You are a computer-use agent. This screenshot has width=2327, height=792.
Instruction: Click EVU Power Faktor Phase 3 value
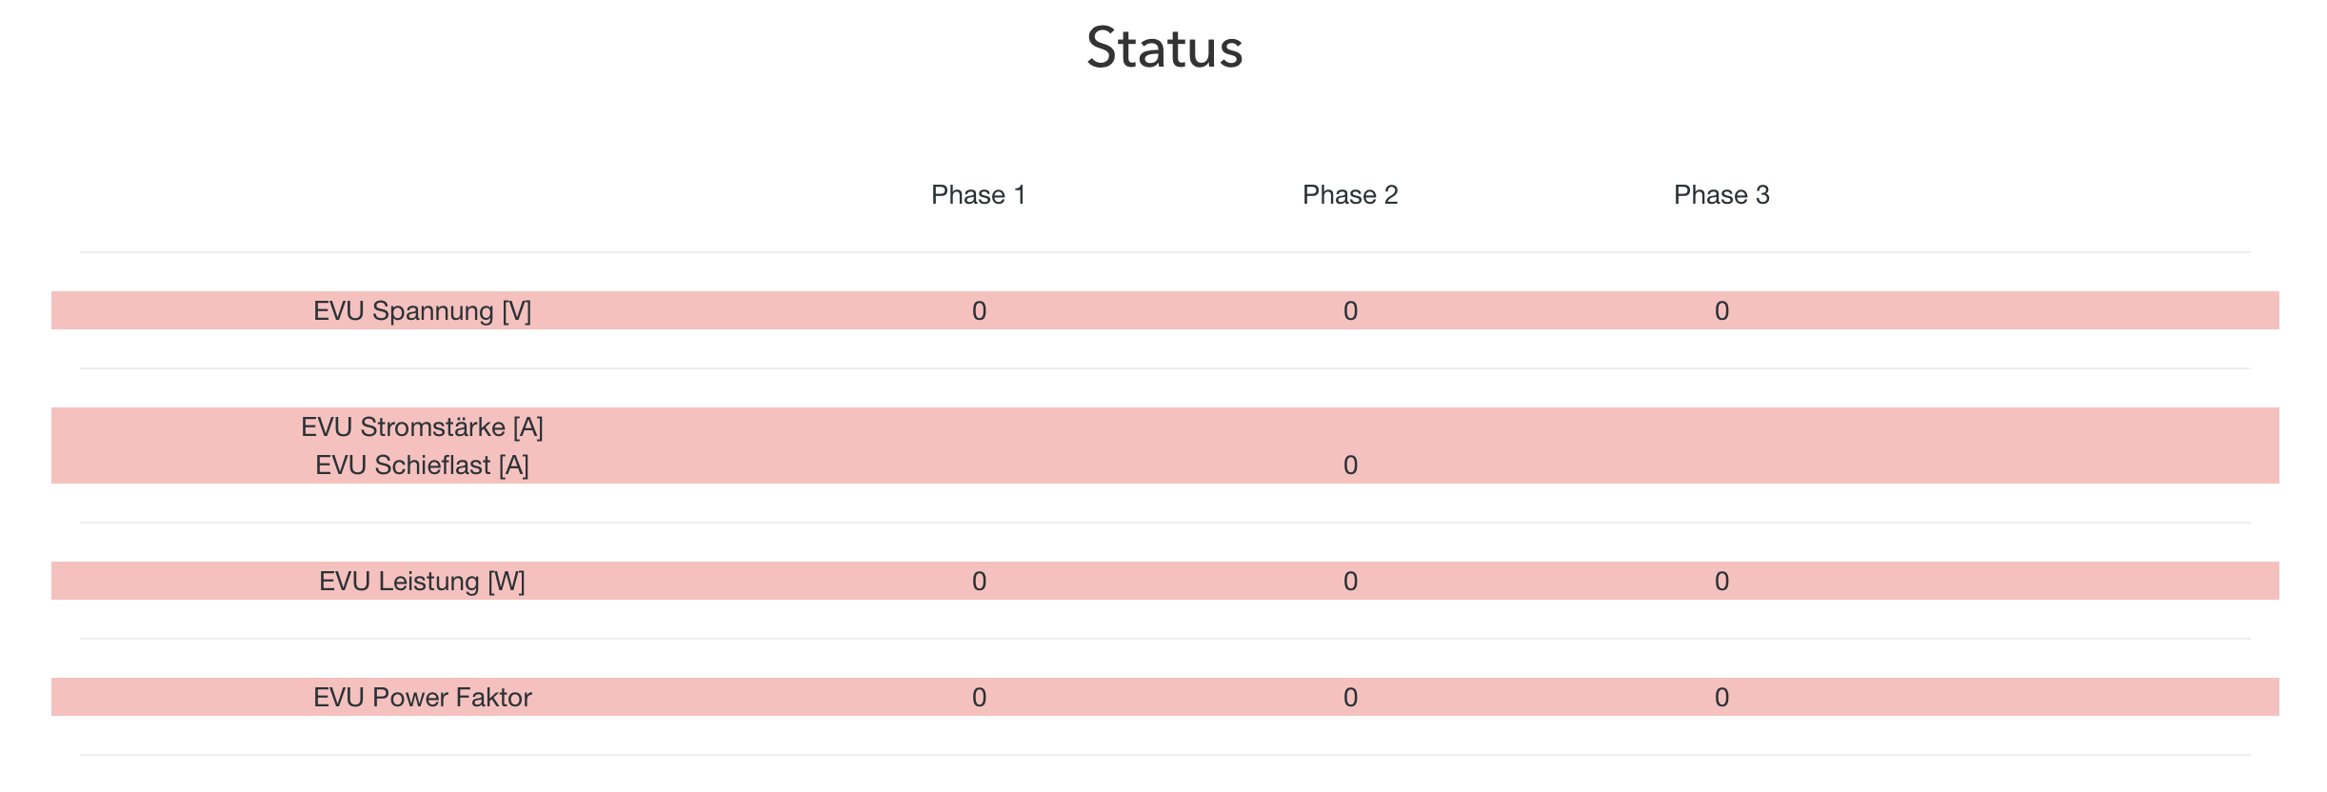tap(1721, 698)
